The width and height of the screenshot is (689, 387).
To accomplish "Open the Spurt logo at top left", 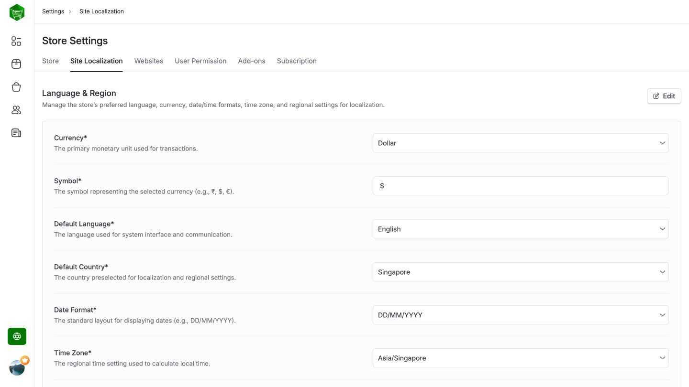I will (17, 12).
